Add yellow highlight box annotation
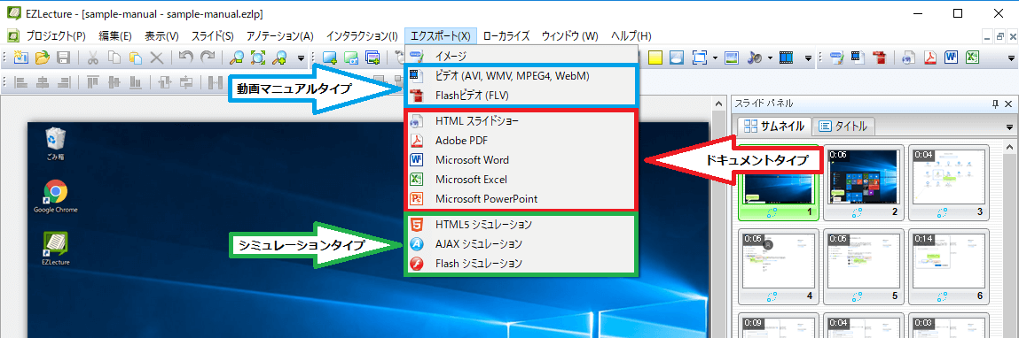This screenshot has width=1019, height=338. [655, 58]
